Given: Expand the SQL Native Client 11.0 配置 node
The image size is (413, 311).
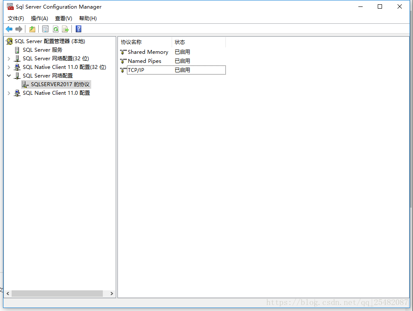Looking at the screenshot, I should [x=9, y=93].
